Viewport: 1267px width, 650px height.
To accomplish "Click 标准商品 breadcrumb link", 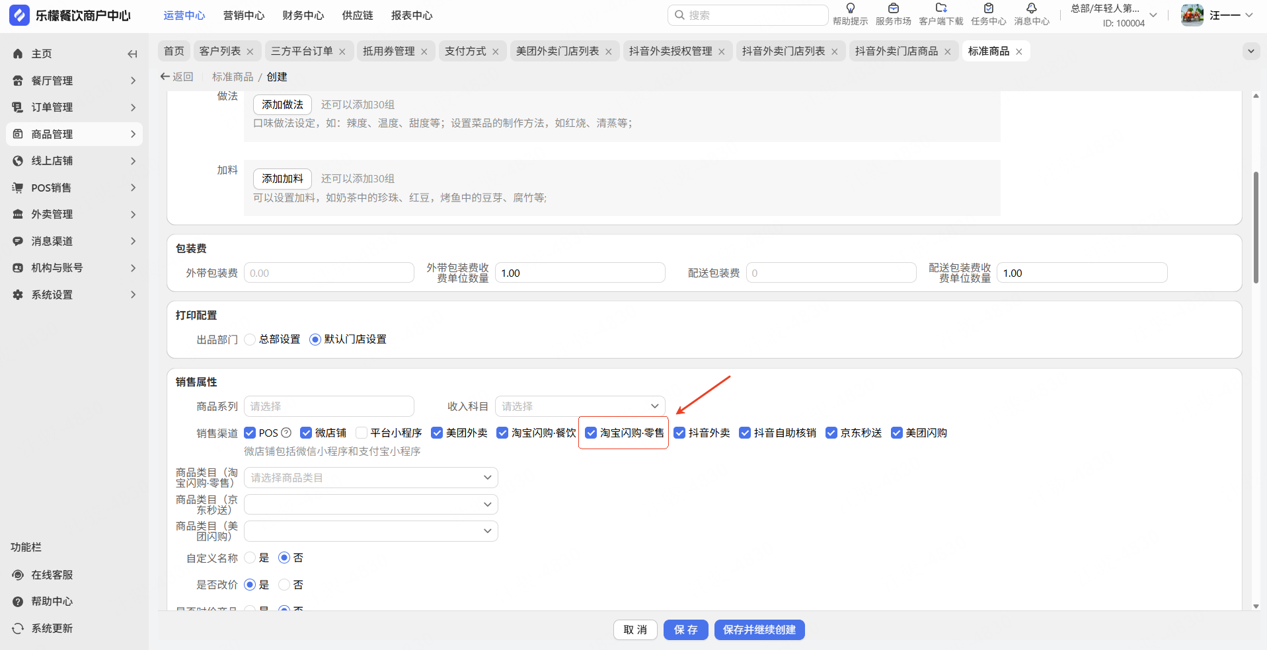I will (233, 77).
